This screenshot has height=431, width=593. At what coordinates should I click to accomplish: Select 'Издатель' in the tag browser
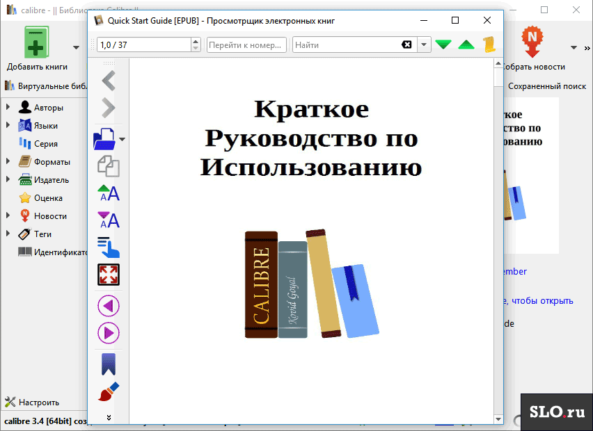pyautogui.click(x=52, y=180)
